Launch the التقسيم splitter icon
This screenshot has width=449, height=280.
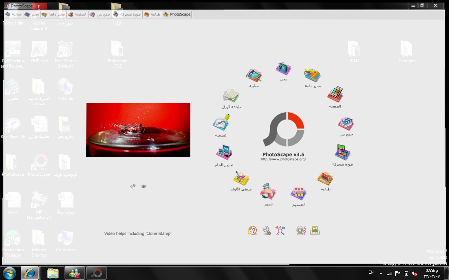click(299, 194)
